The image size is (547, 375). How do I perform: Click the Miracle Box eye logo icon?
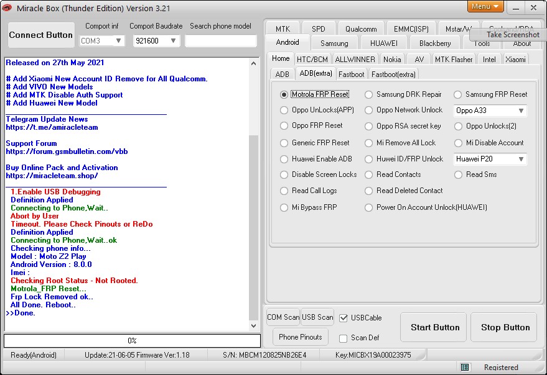[7, 7]
